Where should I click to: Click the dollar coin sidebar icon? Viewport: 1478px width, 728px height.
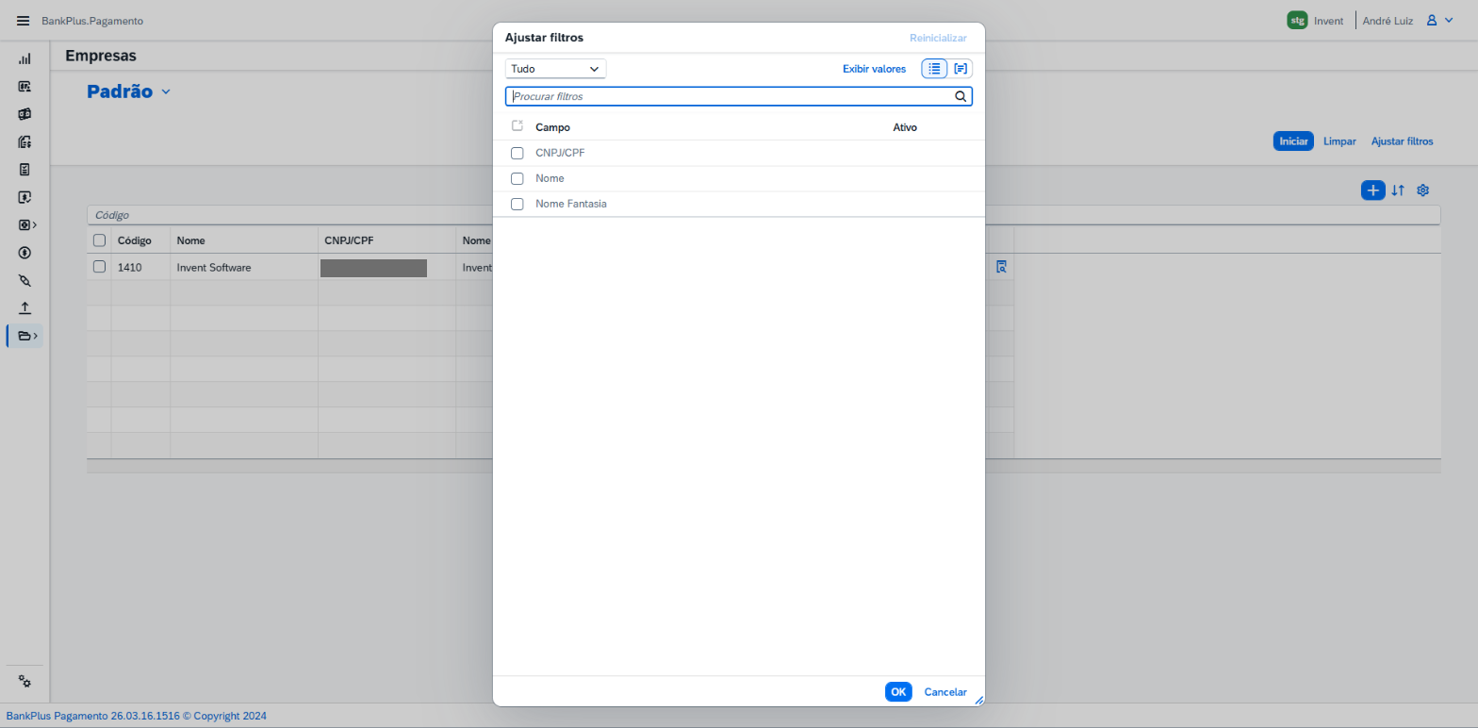[x=25, y=253]
